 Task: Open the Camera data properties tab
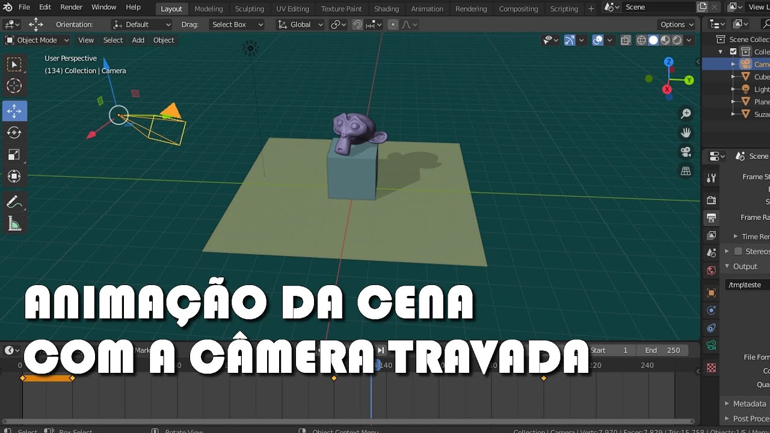tap(712, 345)
